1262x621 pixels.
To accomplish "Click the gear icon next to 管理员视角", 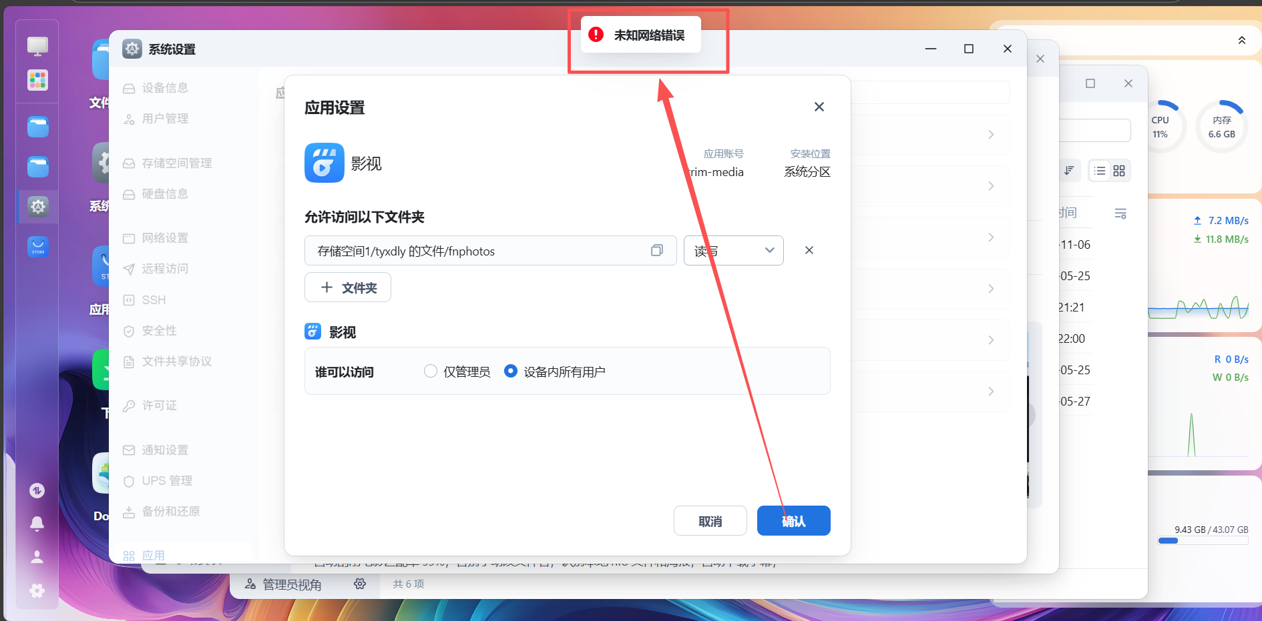I will 360,584.
